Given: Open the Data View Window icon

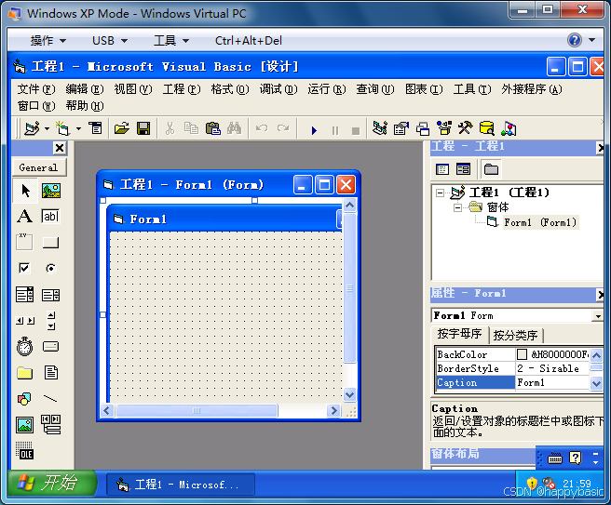Looking at the screenshot, I should click(x=487, y=128).
